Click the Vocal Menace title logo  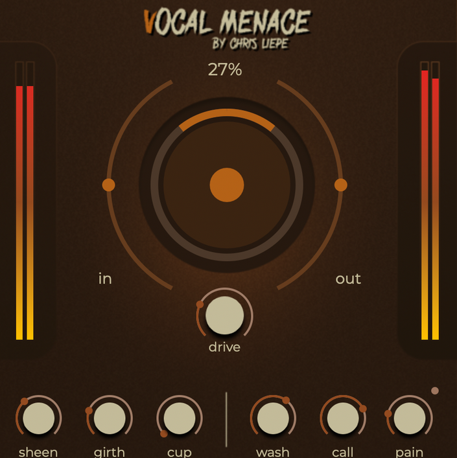point(227,22)
